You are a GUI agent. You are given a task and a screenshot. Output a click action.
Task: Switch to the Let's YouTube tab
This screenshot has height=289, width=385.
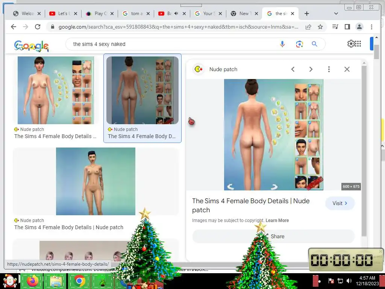pos(63,14)
